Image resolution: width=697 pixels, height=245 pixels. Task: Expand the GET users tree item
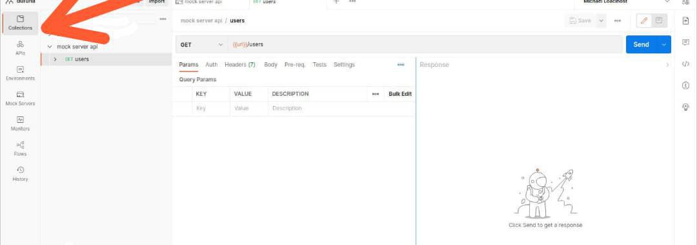[x=55, y=59]
